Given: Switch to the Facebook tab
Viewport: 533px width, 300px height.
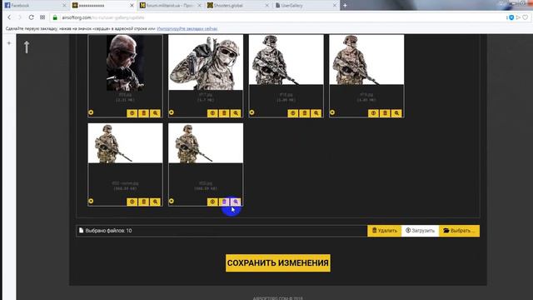Looking at the screenshot, I should point(34,5).
